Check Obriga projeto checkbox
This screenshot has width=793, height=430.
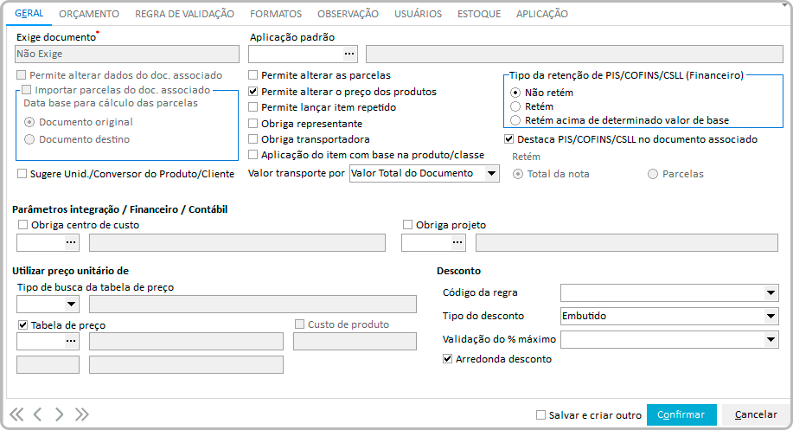[407, 225]
